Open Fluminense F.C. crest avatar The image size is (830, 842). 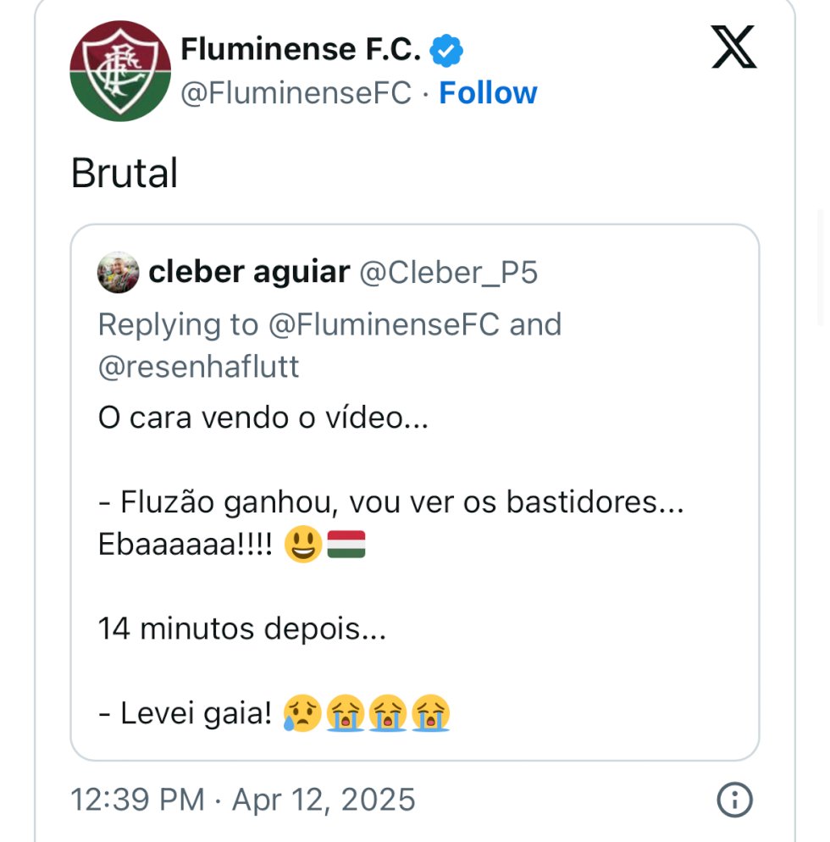(x=120, y=71)
